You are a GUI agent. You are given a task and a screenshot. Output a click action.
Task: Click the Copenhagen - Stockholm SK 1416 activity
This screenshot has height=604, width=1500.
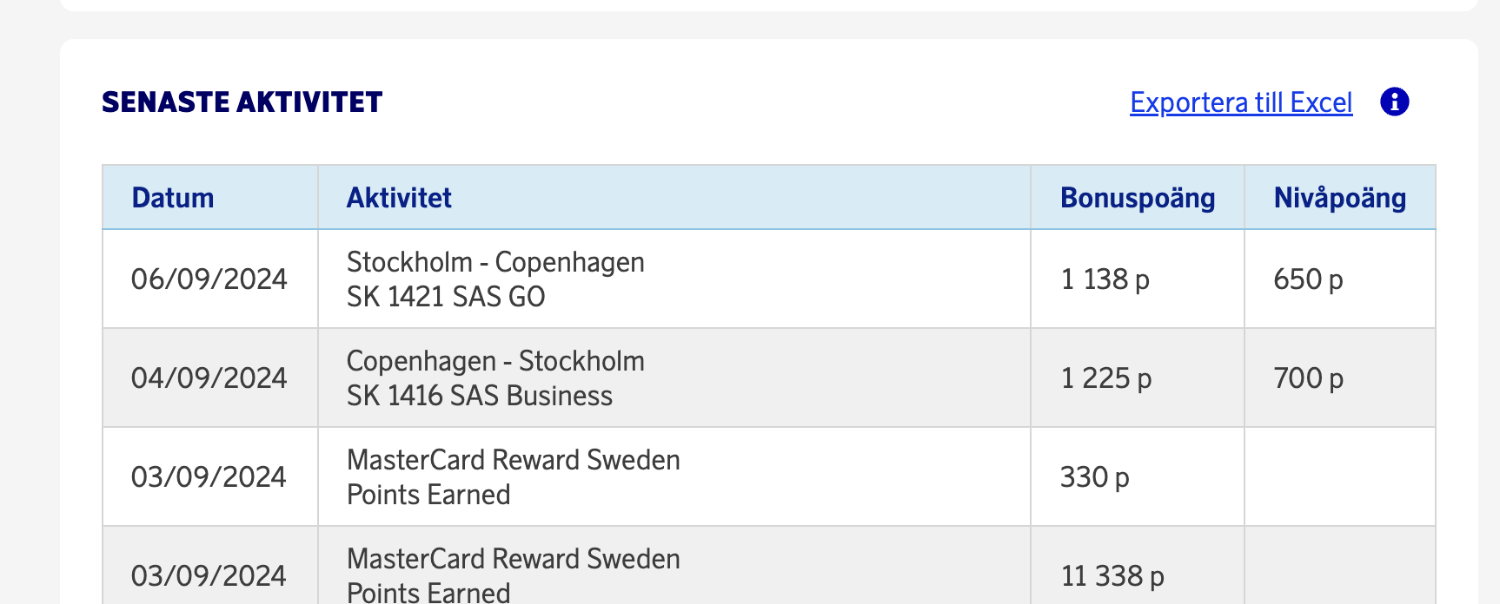pyautogui.click(x=495, y=378)
